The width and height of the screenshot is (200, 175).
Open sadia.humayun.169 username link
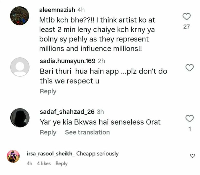(x=68, y=61)
